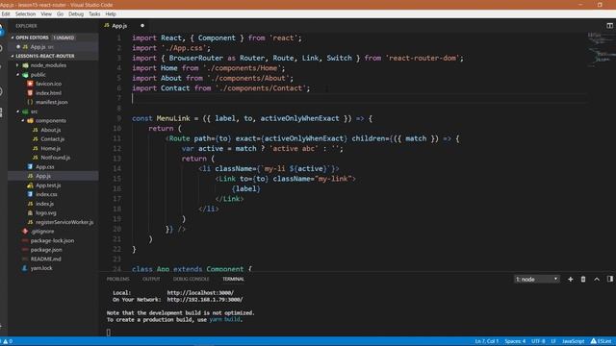The width and height of the screenshot is (616, 346).
Task: Open the localhost:3000 link in terminal
Action: [200, 292]
